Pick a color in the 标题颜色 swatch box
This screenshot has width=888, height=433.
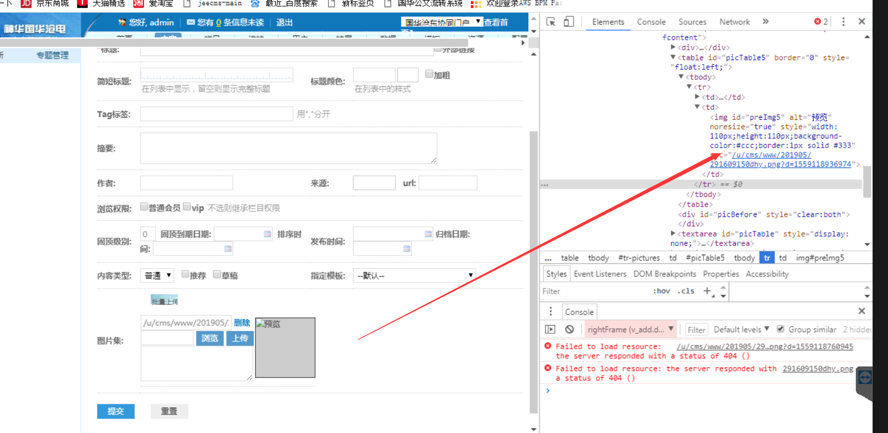click(408, 75)
